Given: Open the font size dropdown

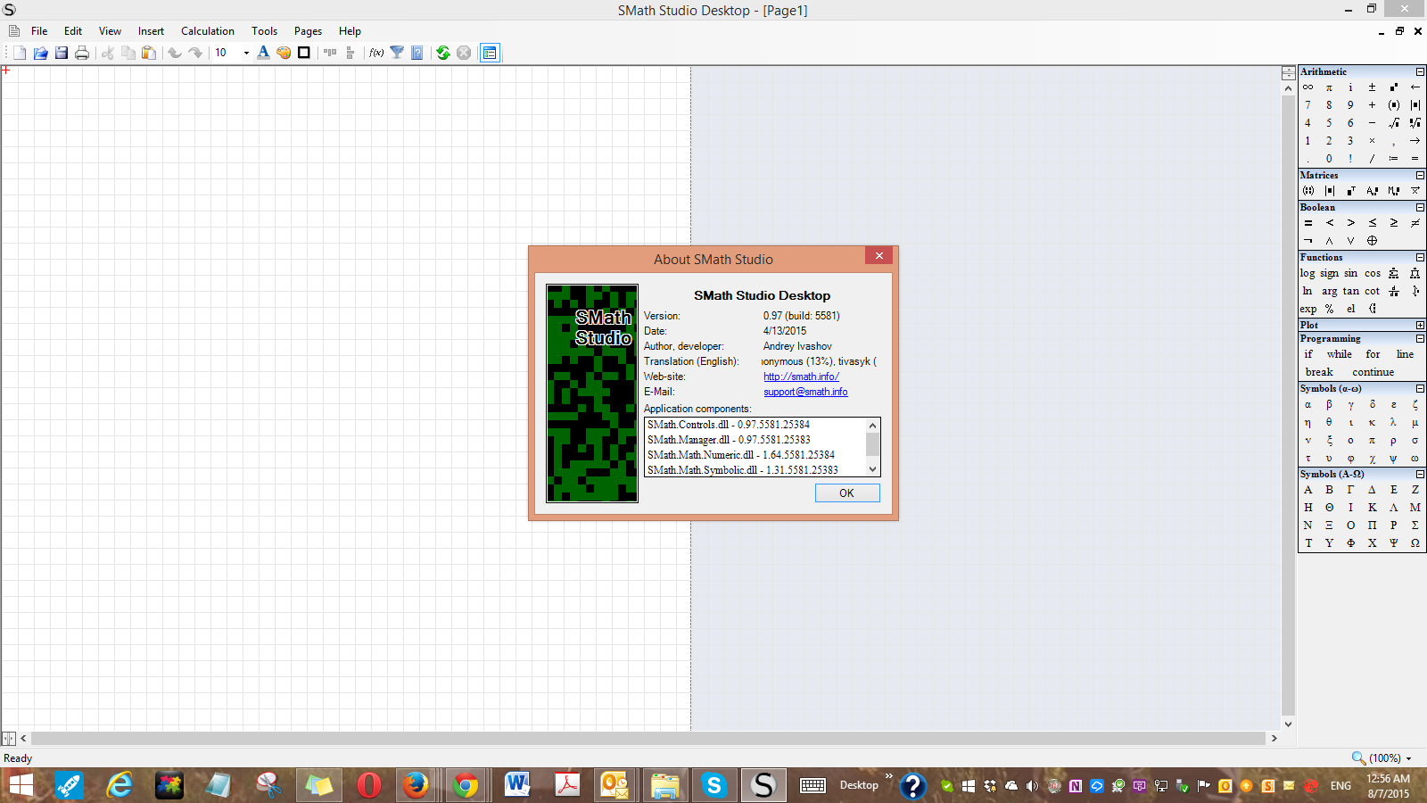Looking at the screenshot, I should pyautogui.click(x=246, y=53).
